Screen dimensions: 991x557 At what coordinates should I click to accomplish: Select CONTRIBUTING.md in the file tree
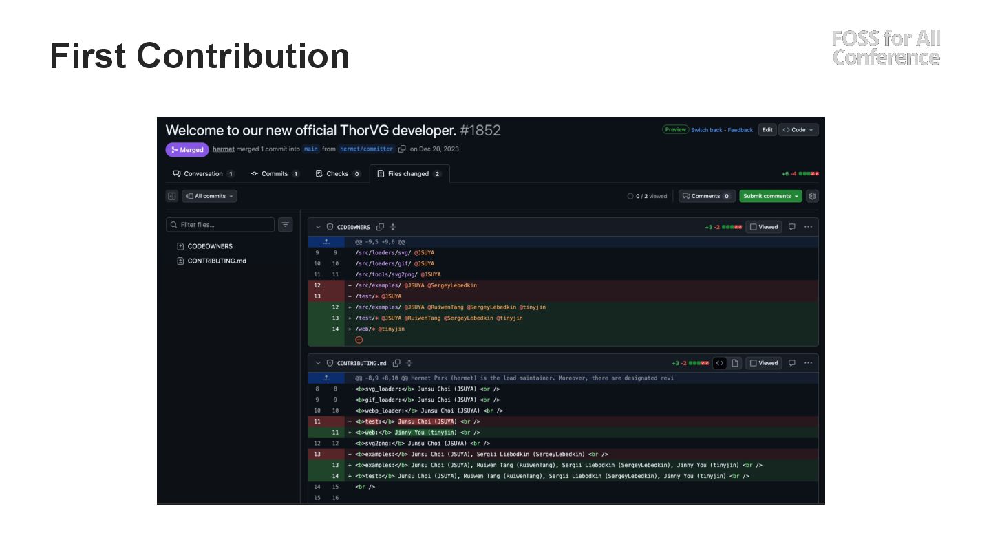[x=217, y=261]
